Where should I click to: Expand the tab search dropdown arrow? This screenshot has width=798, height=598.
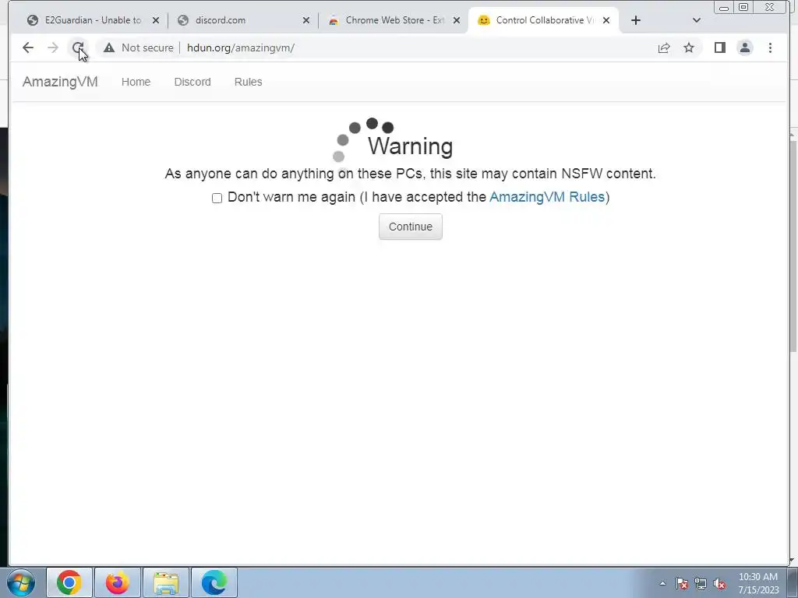tap(697, 20)
